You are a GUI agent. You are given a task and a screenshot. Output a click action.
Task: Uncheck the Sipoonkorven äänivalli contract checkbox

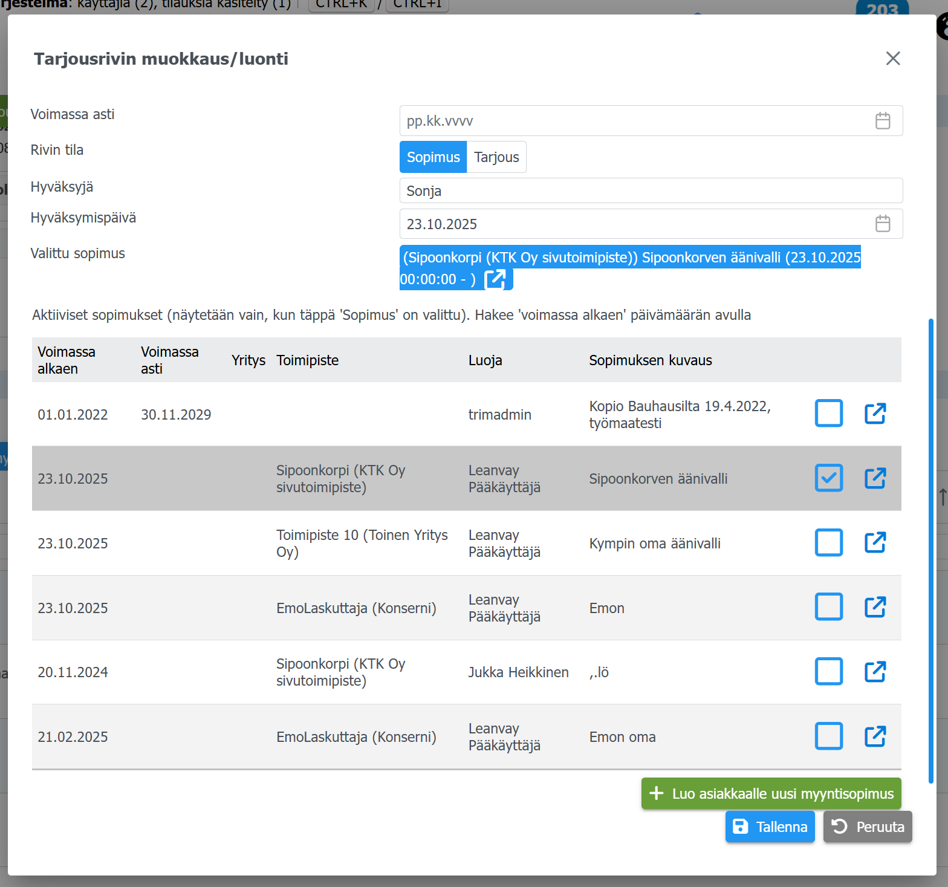[828, 478]
